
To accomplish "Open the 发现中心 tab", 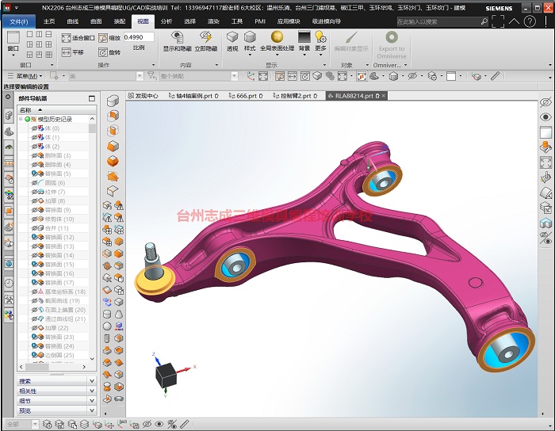I will coord(143,96).
